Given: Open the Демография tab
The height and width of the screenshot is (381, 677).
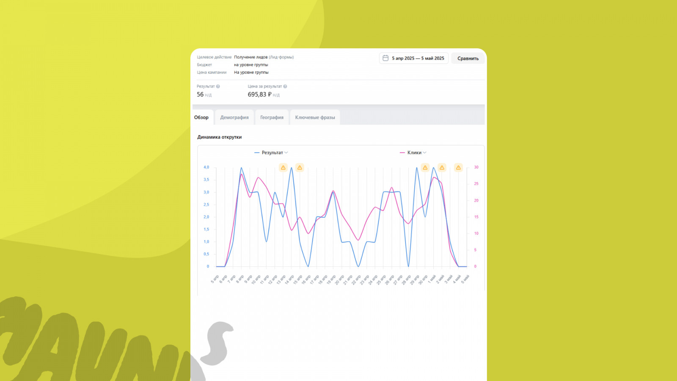Looking at the screenshot, I should coord(234,117).
